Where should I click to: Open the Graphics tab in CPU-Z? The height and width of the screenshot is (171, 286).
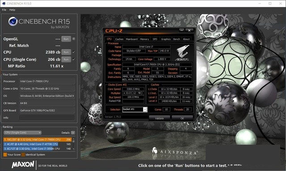[166, 39]
